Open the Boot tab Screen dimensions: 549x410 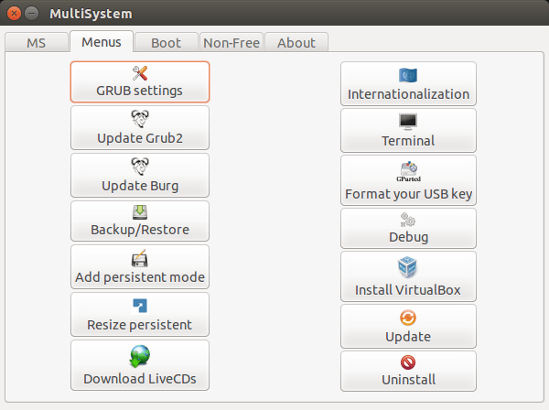click(x=166, y=42)
